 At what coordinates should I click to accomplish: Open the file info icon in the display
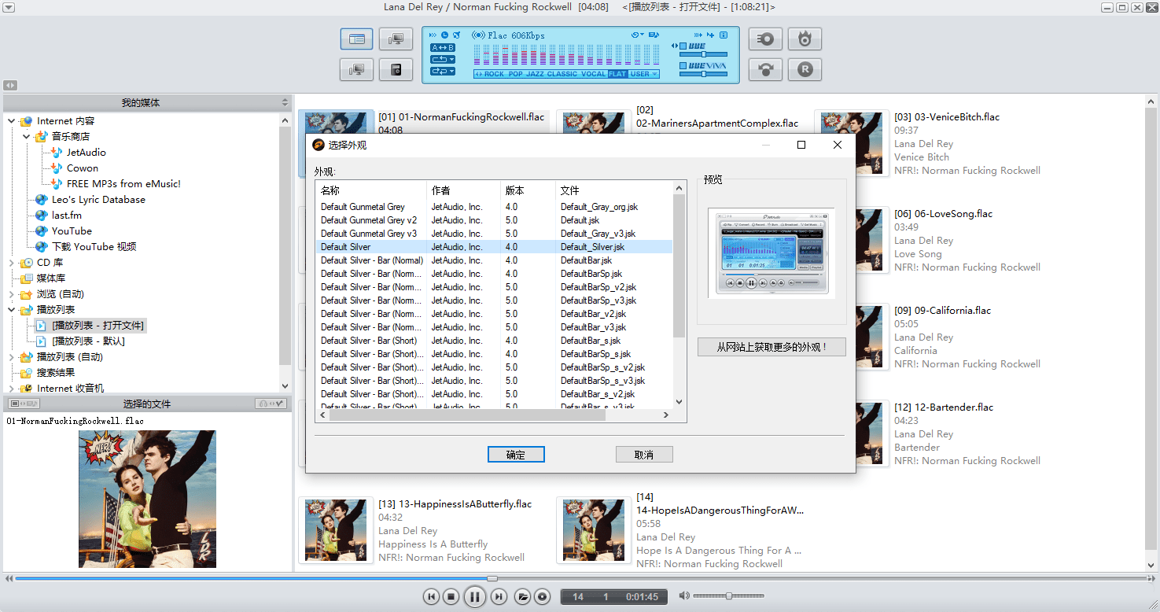point(724,35)
